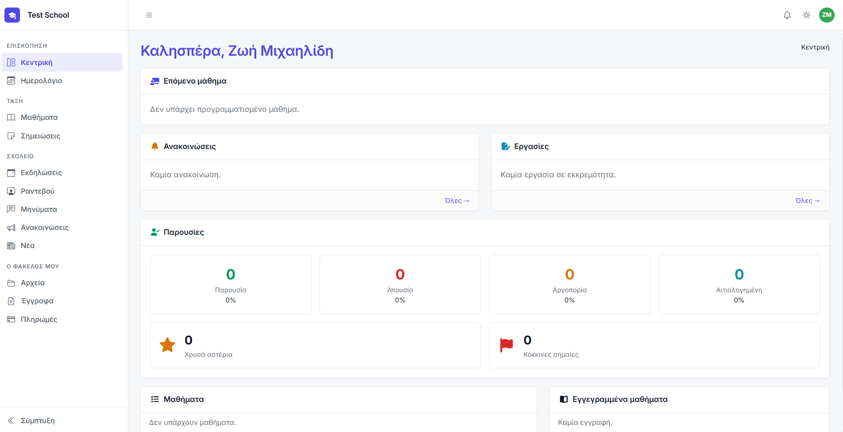
Task: Click the Test School graduation cap logo
Action: tap(12, 15)
